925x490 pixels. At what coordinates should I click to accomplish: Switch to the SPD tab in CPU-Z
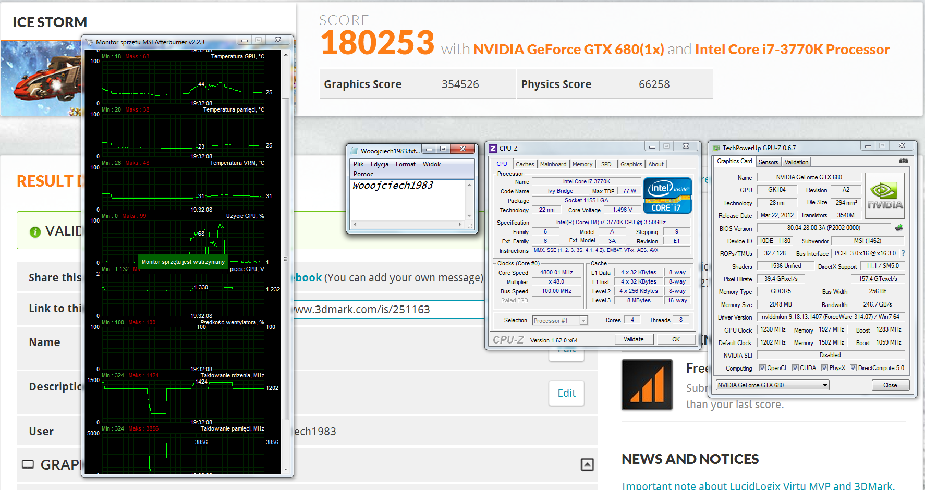[x=606, y=164]
